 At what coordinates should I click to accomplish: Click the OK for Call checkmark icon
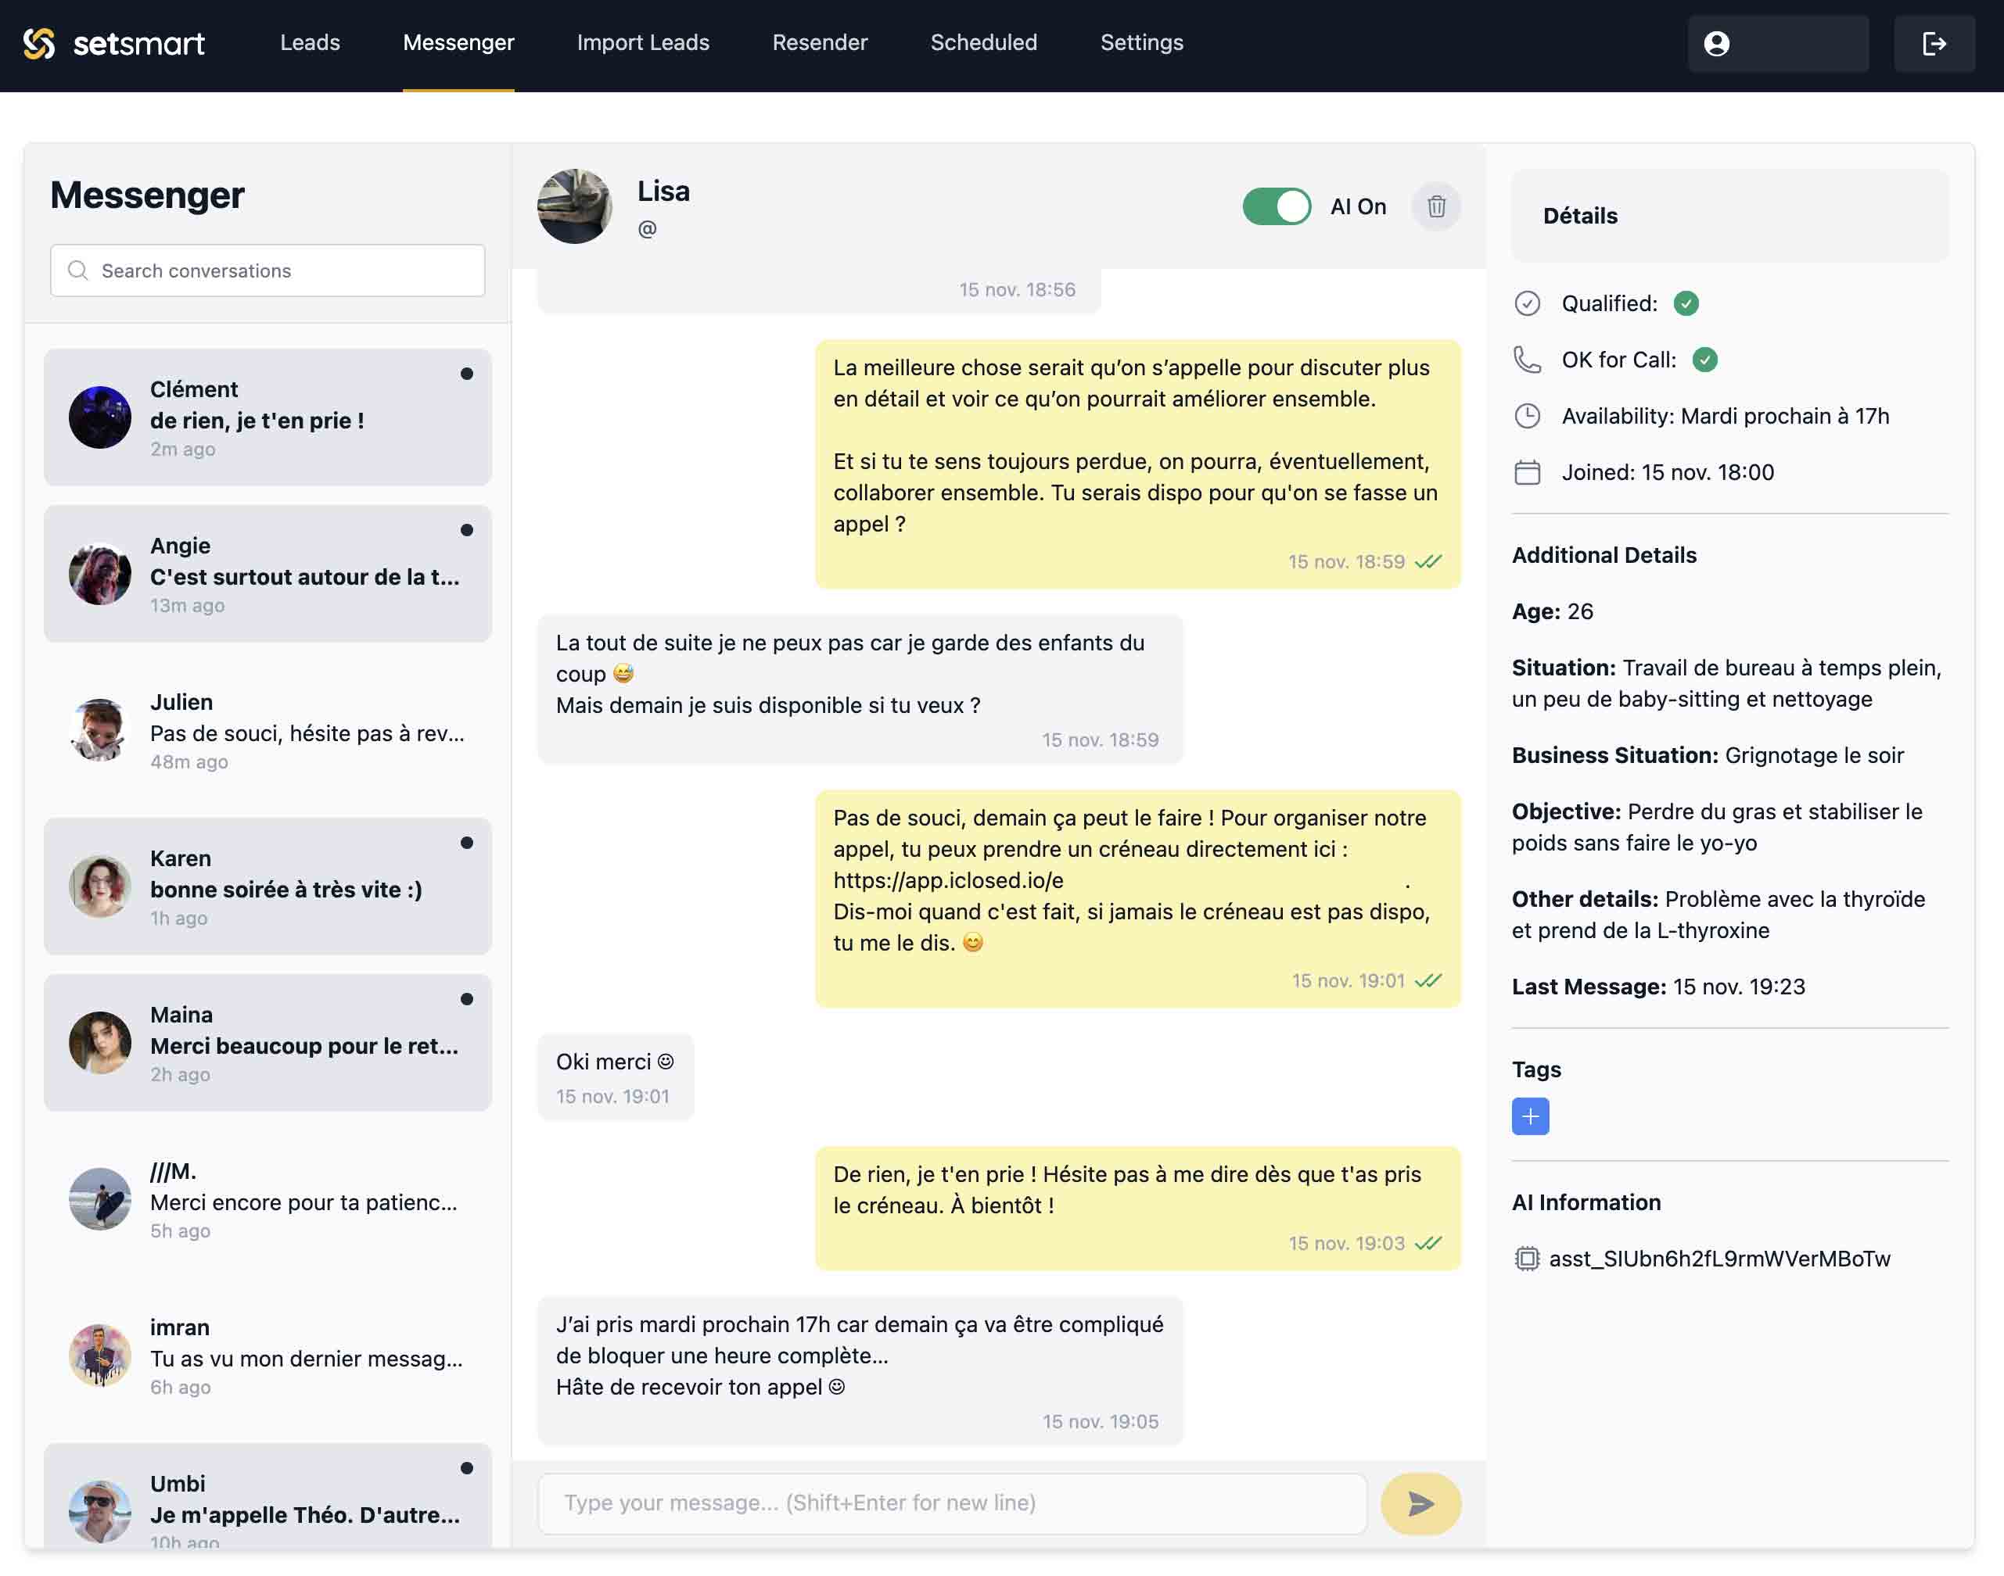pyautogui.click(x=1704, y=358)
